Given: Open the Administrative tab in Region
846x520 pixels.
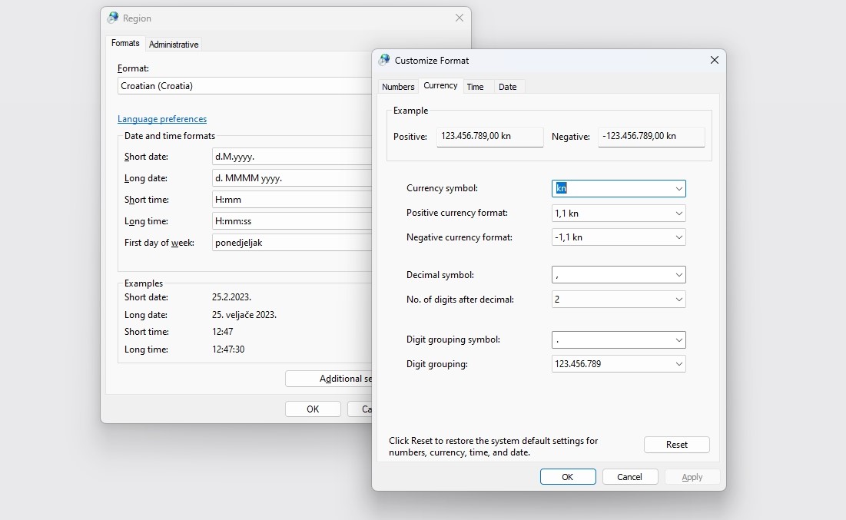Looking at the screenshot, I should (x=174, y=45).
